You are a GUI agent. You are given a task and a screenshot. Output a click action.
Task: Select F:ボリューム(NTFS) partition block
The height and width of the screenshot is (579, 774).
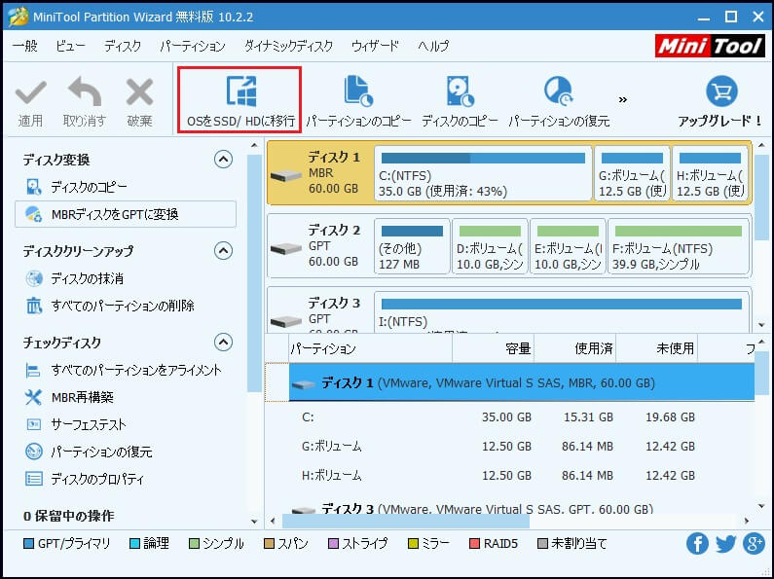tap(679, 246)
